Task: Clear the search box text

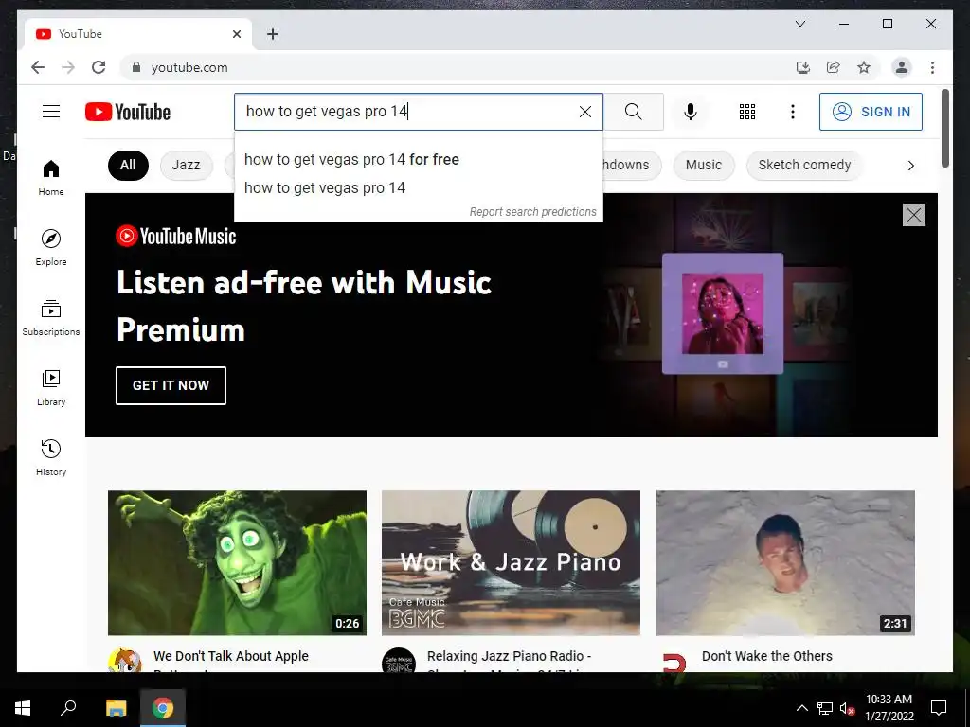Action: 584,112
